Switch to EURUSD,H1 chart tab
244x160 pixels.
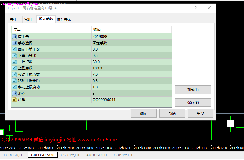click(14, 155)
